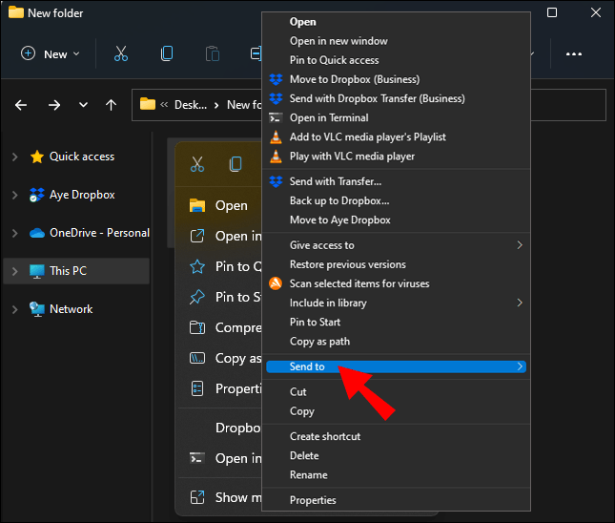Image resolution: width=615 pixels, height=523 pixels.
Task: Choose Properties at bottom of context menu
Action: [x=313, y=500]
